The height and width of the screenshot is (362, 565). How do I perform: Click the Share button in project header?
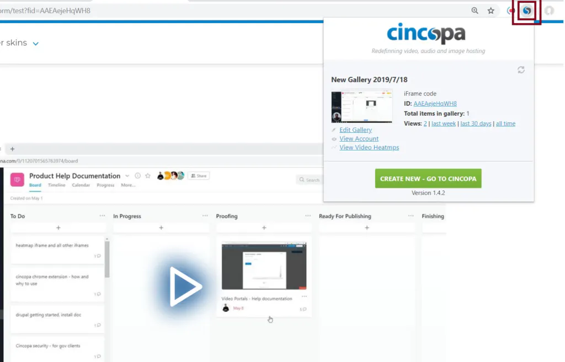pos(199,176)
